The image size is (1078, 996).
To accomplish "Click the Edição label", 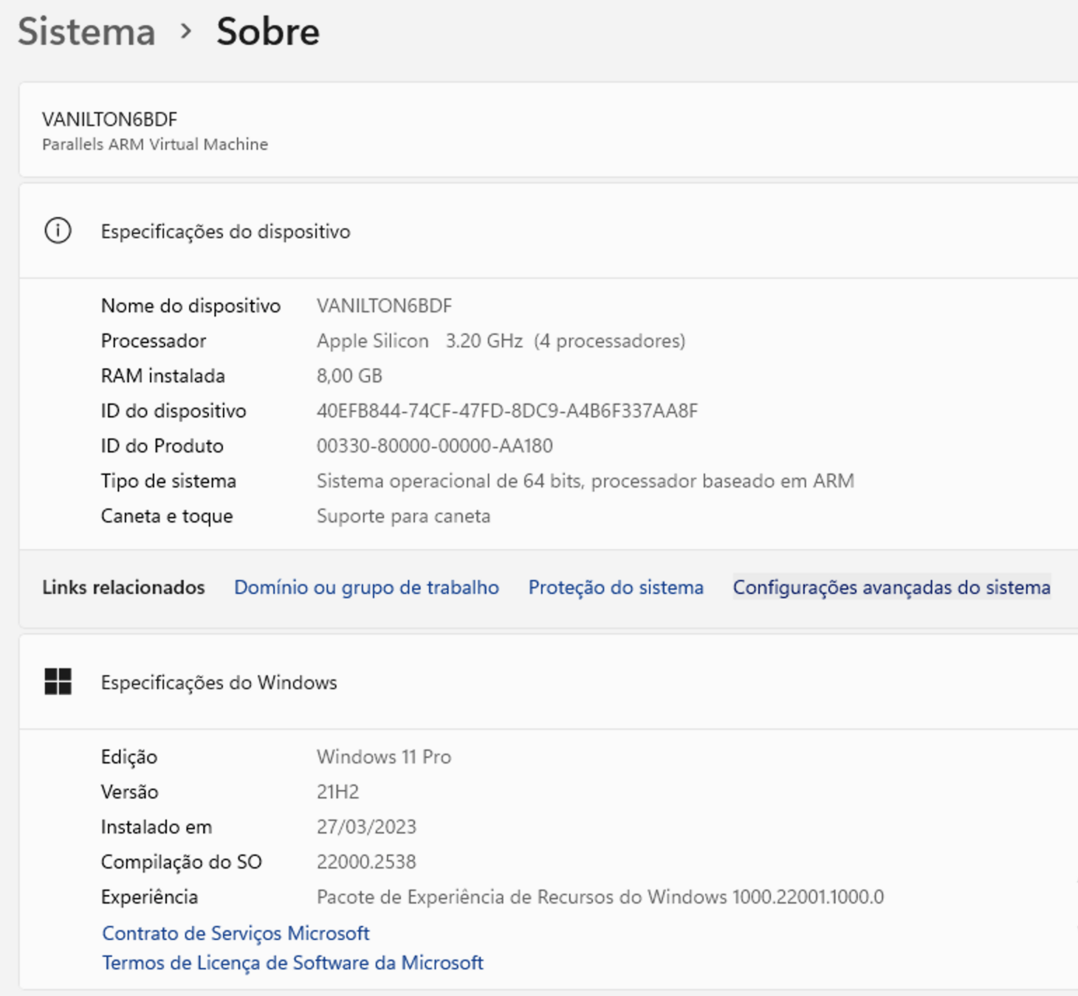I will pos(129,757).
